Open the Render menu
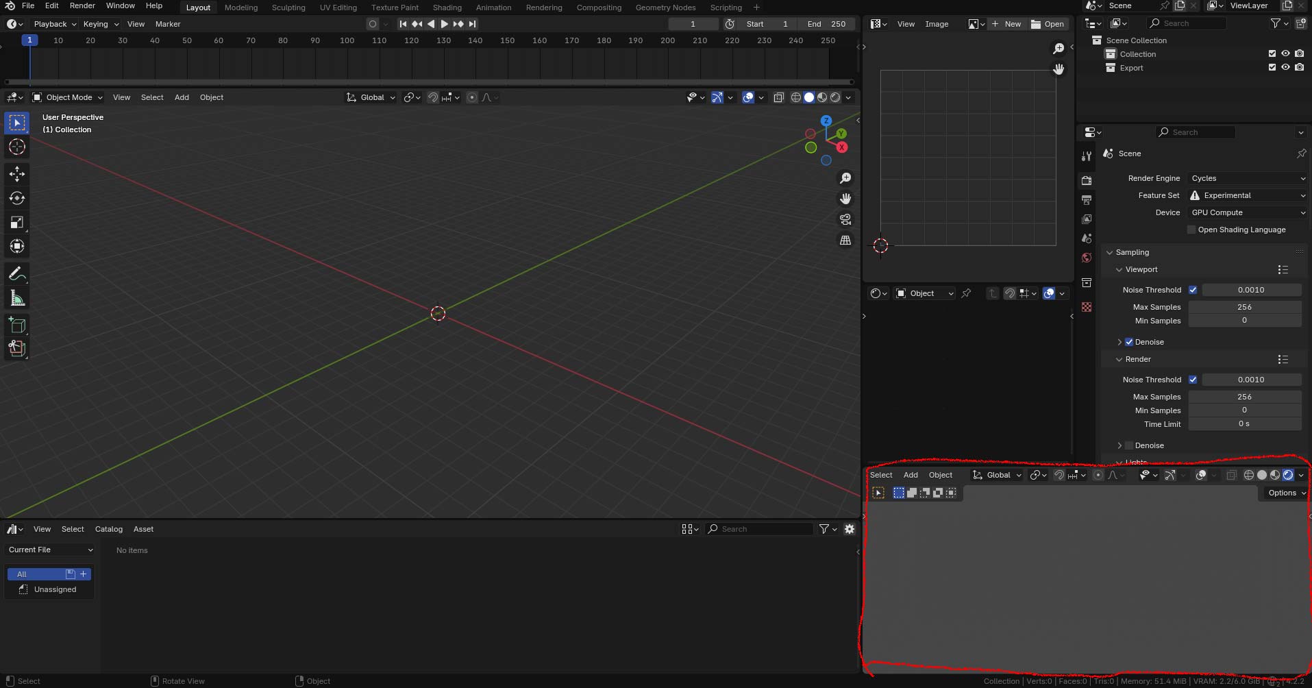This screenshot has width=1312, height=688. (x=82, y=5)
